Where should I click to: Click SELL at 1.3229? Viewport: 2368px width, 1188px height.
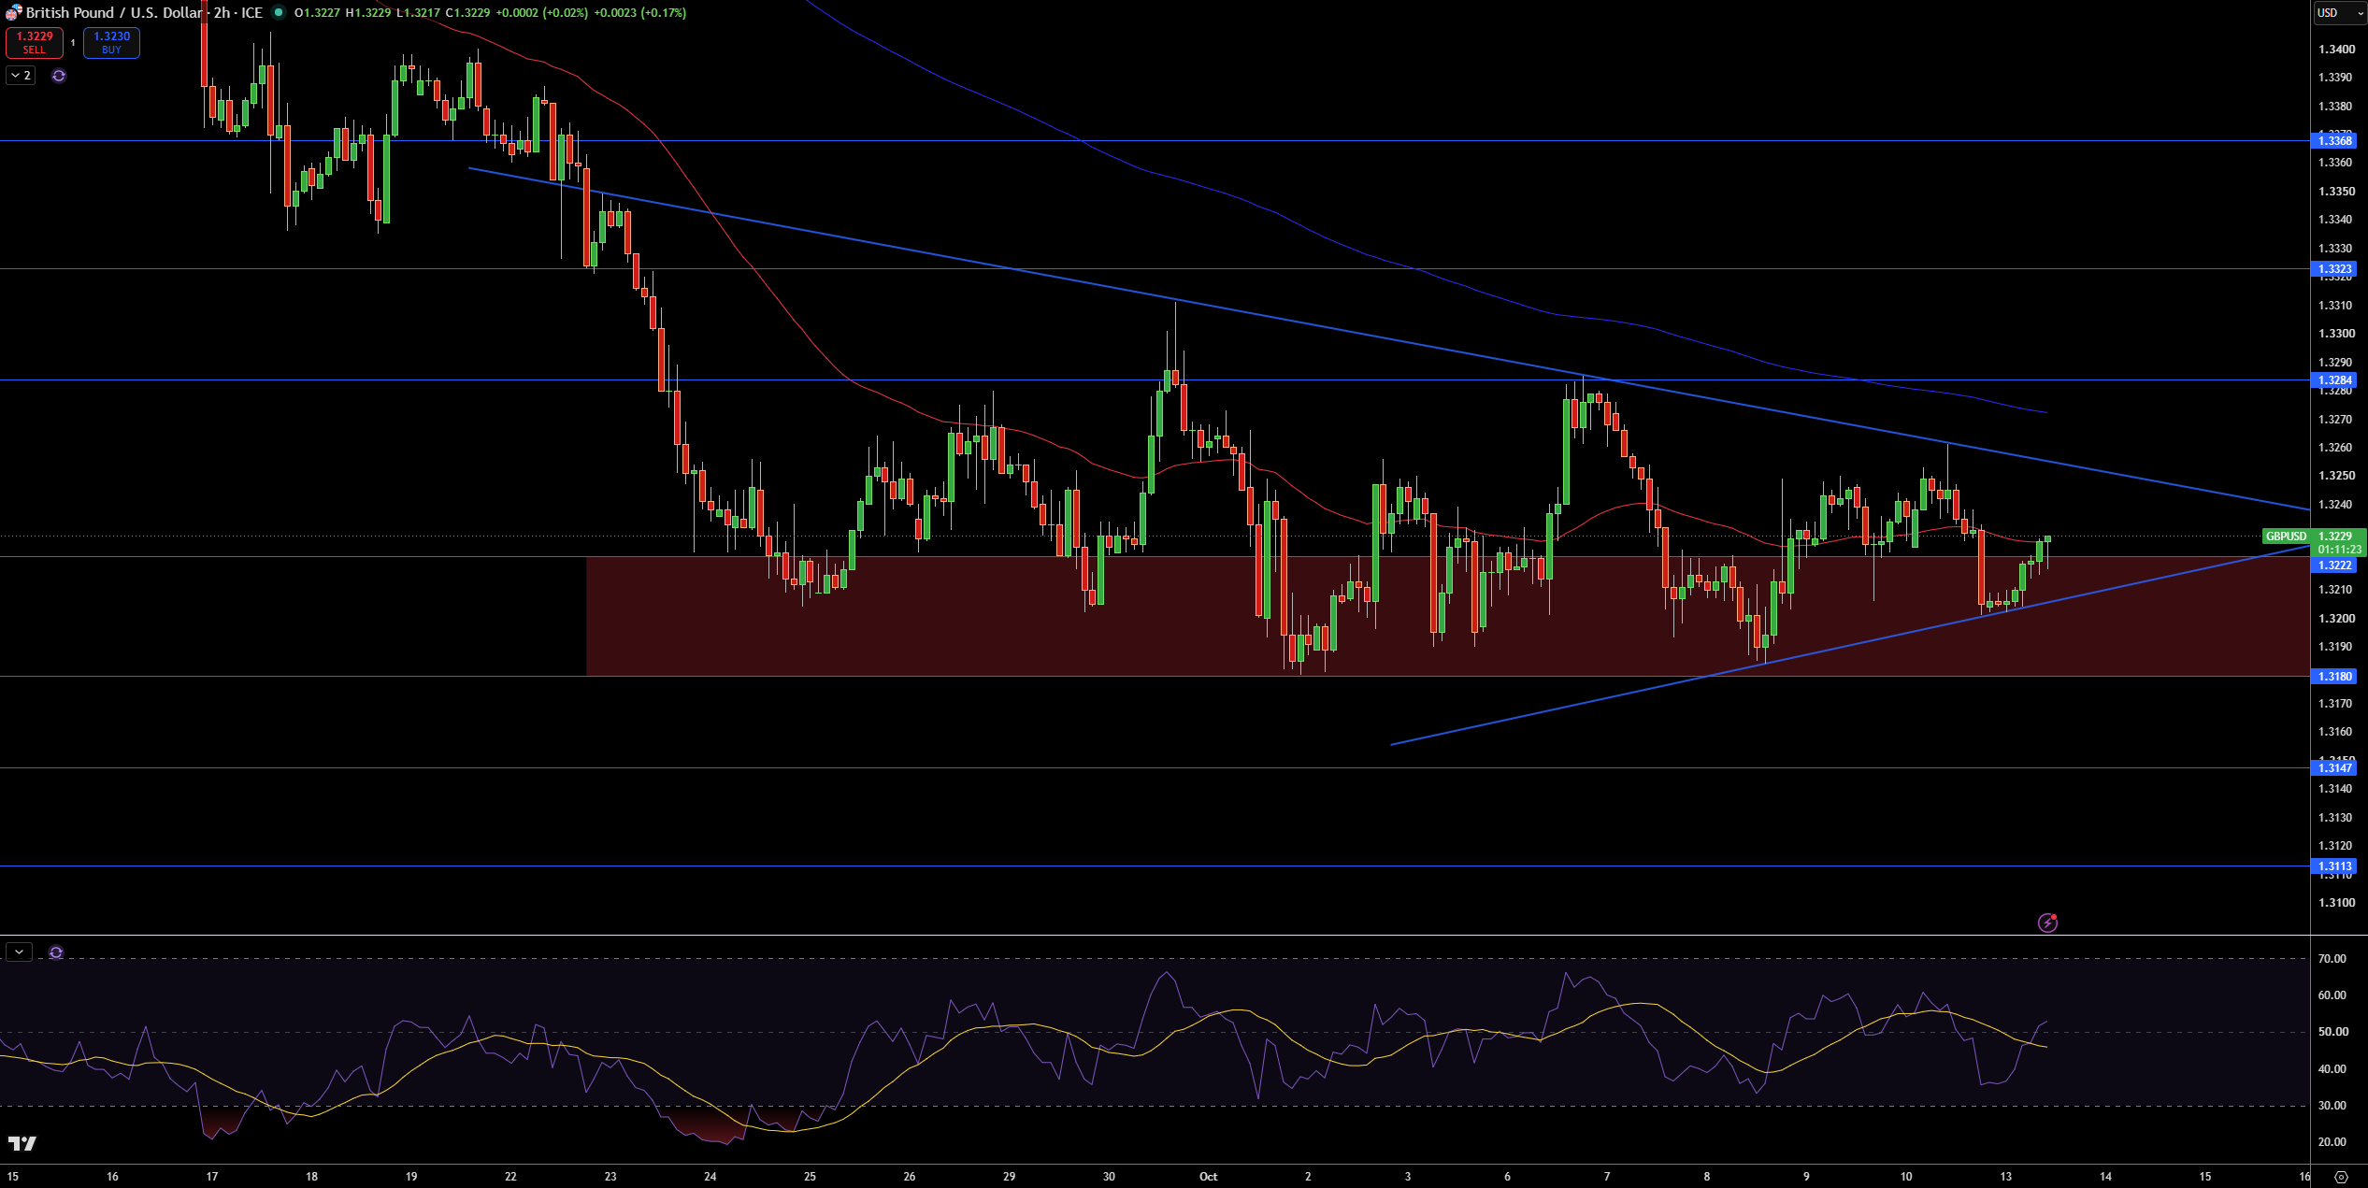coord(35,42)
